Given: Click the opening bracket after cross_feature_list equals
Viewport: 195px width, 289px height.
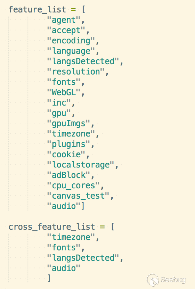Looking at the screenshot, I should click(x=113, y=227).
